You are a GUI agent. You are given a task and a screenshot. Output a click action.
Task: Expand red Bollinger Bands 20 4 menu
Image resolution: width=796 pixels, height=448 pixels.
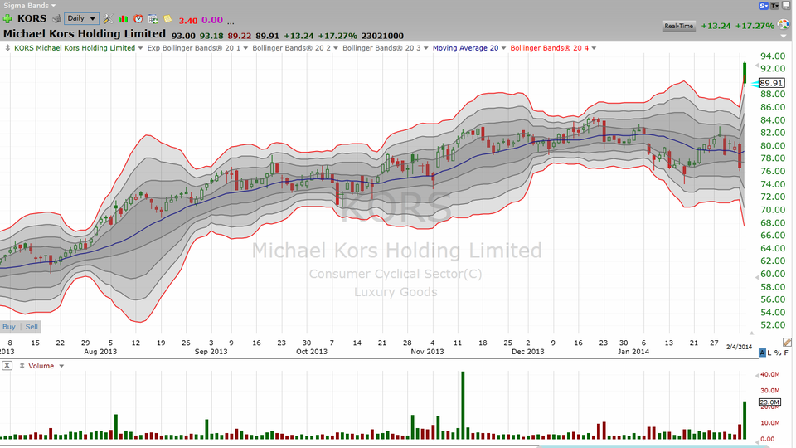[x=594, y=48]
